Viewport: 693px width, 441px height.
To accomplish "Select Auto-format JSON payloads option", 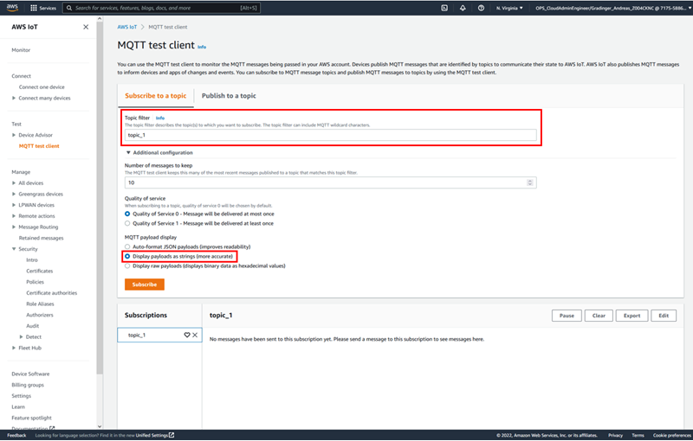I will point(129,246).
